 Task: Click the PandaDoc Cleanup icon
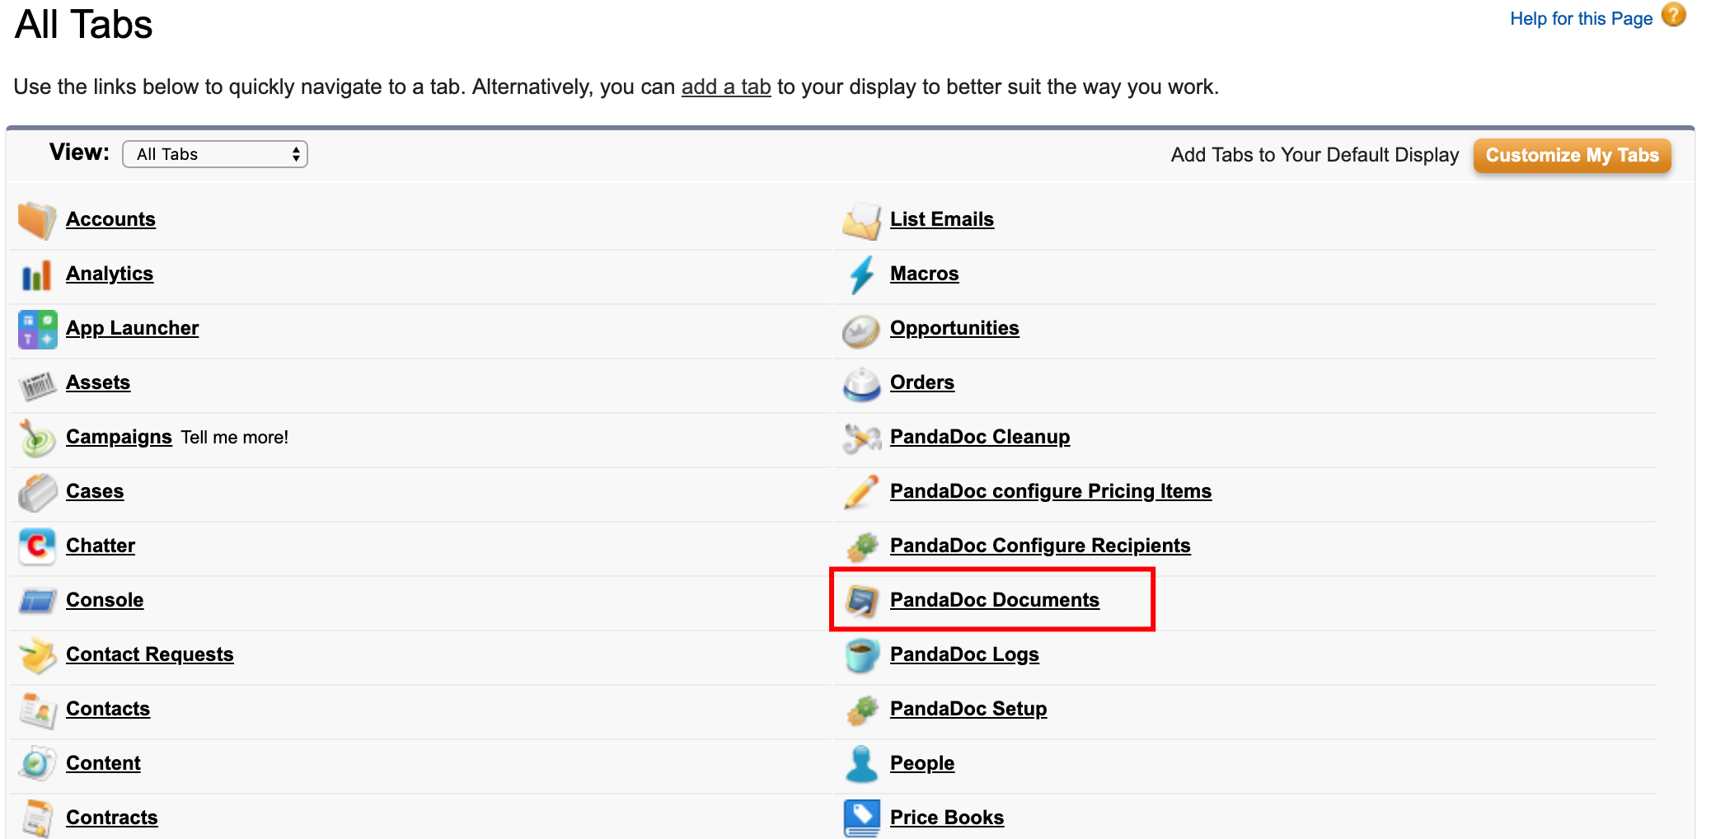point(861,438)
